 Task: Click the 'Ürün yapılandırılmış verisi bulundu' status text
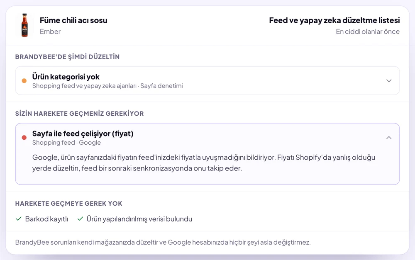pos(139,219)
